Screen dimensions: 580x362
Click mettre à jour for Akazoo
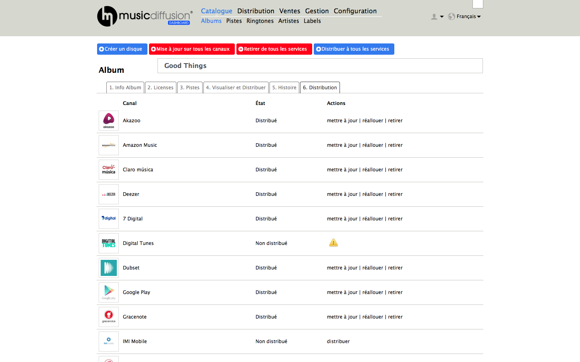(x=342, y=121)
